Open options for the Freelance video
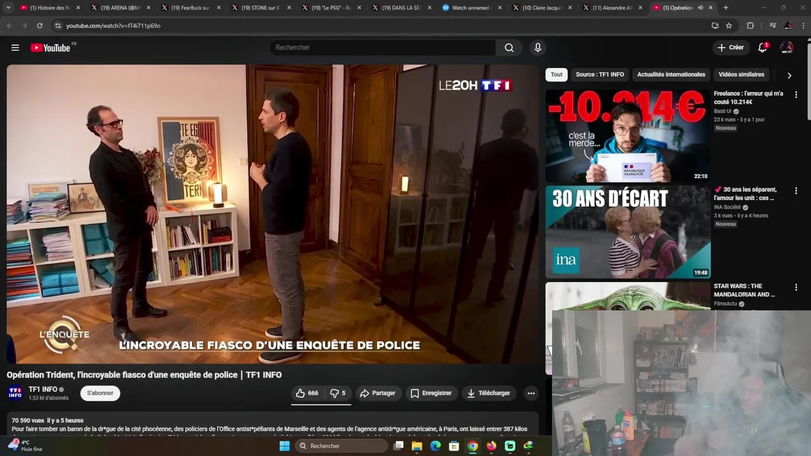The image size is (811, 456). point(796,94)
